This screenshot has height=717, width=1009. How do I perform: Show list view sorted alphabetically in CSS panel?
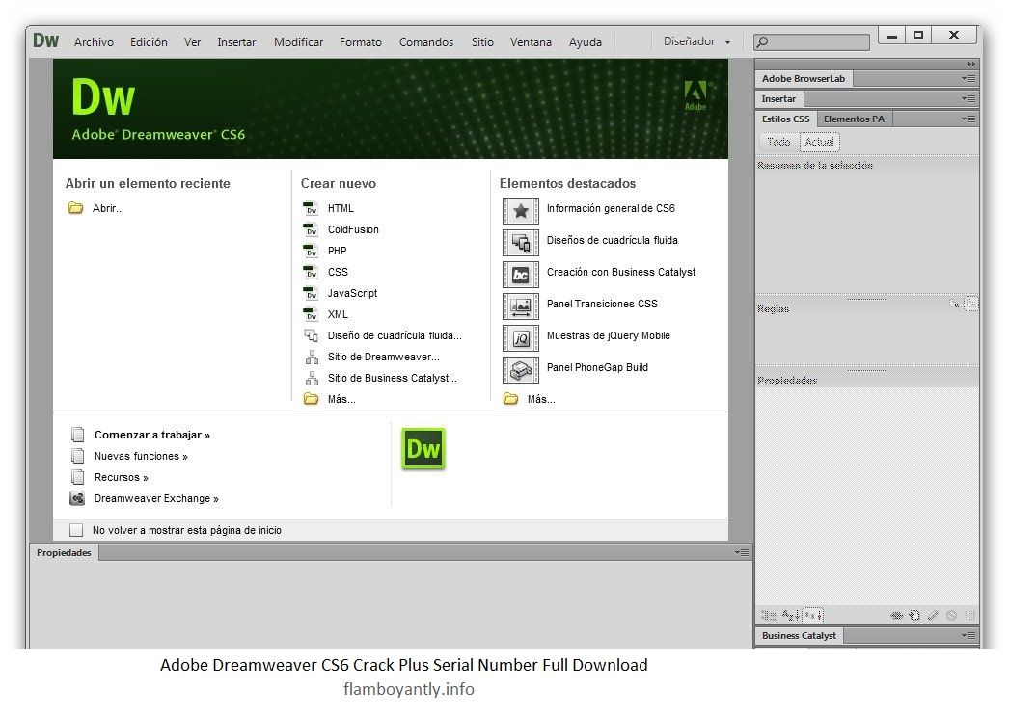pos(790,616)
